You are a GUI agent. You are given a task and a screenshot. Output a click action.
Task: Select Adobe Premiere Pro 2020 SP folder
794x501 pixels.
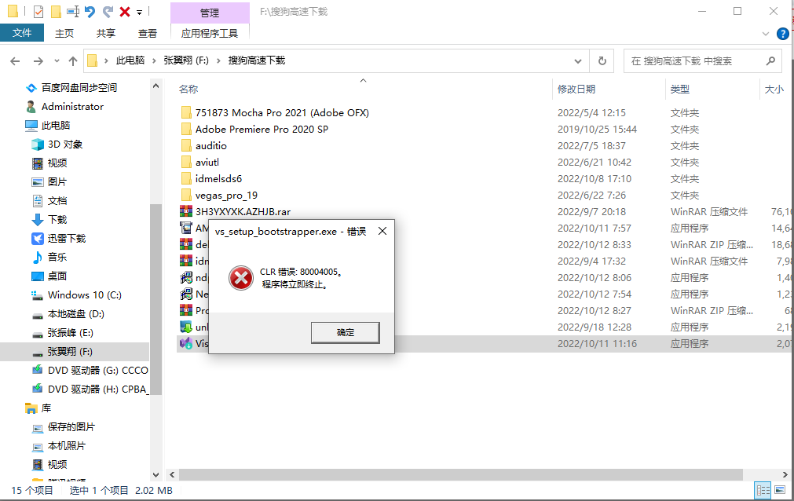262,129
